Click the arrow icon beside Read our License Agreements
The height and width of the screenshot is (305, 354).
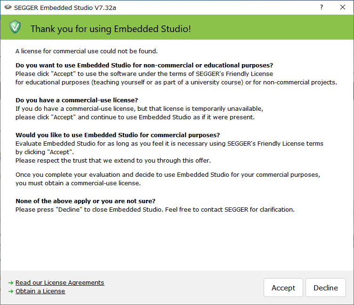tap(11, 283)
